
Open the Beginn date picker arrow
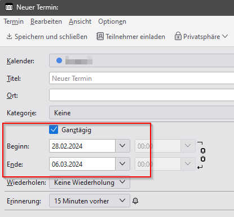point(122,146)
